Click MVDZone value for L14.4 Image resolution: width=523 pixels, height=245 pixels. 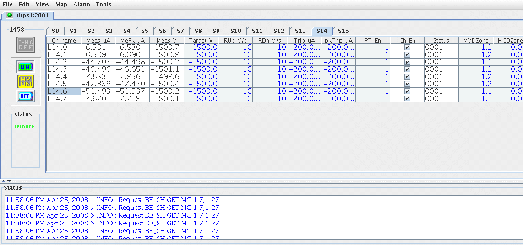[x=476, y=77]
